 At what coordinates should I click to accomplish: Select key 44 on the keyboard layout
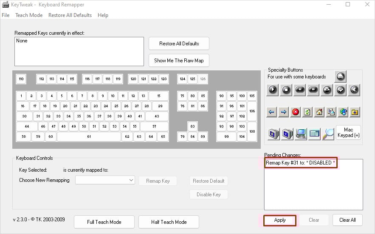pos(27,126)
